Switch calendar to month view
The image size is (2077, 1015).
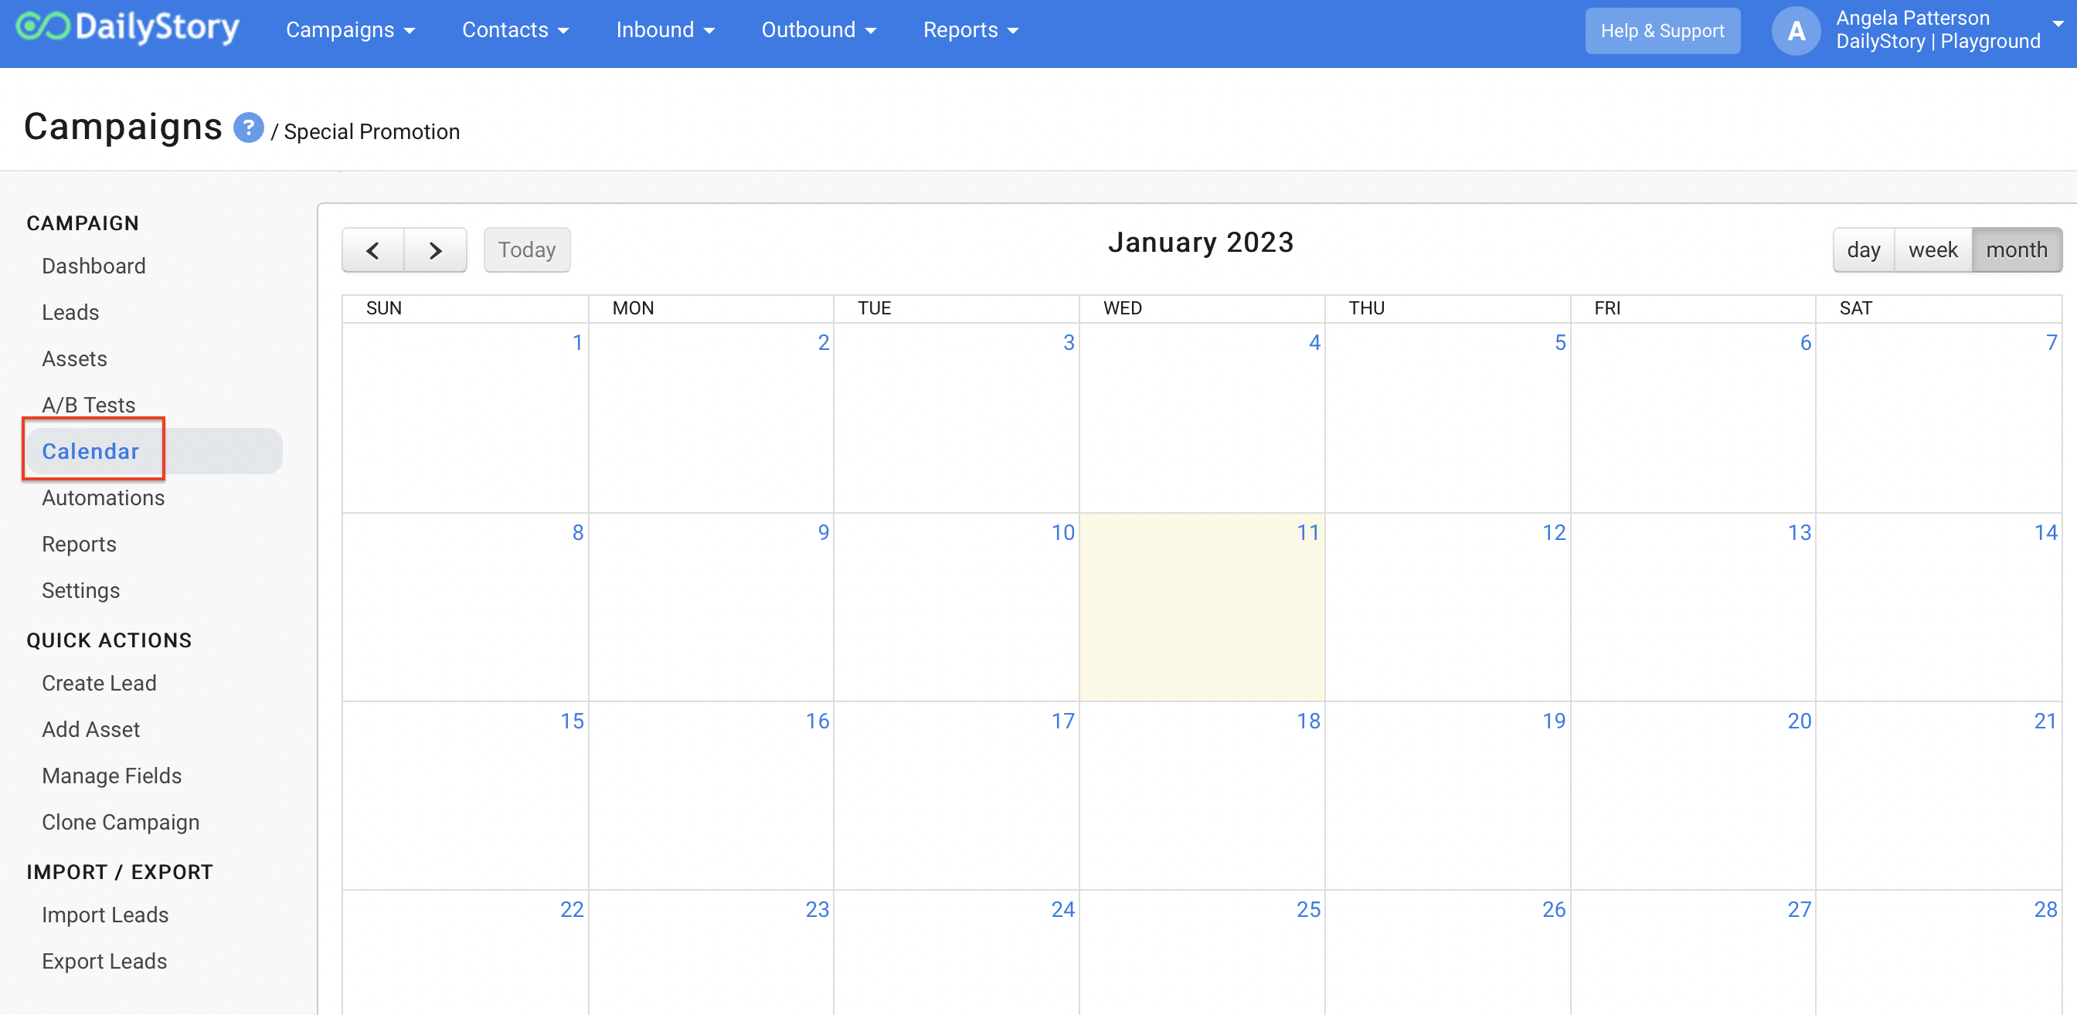[2017, 250]
